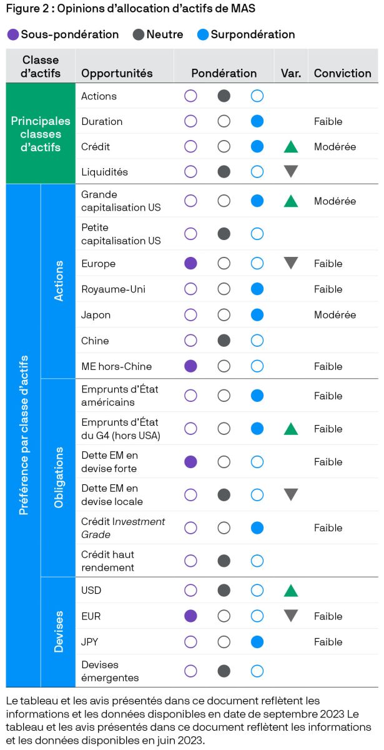
Task: Click the Pondération column header
Action: (224, 73)
